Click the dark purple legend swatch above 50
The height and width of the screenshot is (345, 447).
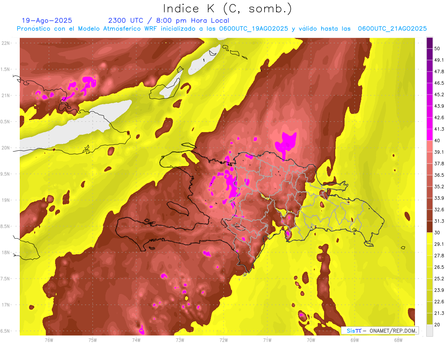tap(429, 43)
